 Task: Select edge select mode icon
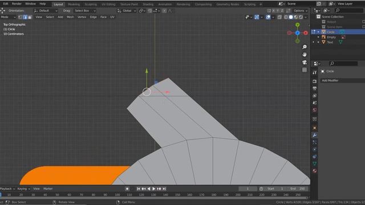click(x=25, y=17)
